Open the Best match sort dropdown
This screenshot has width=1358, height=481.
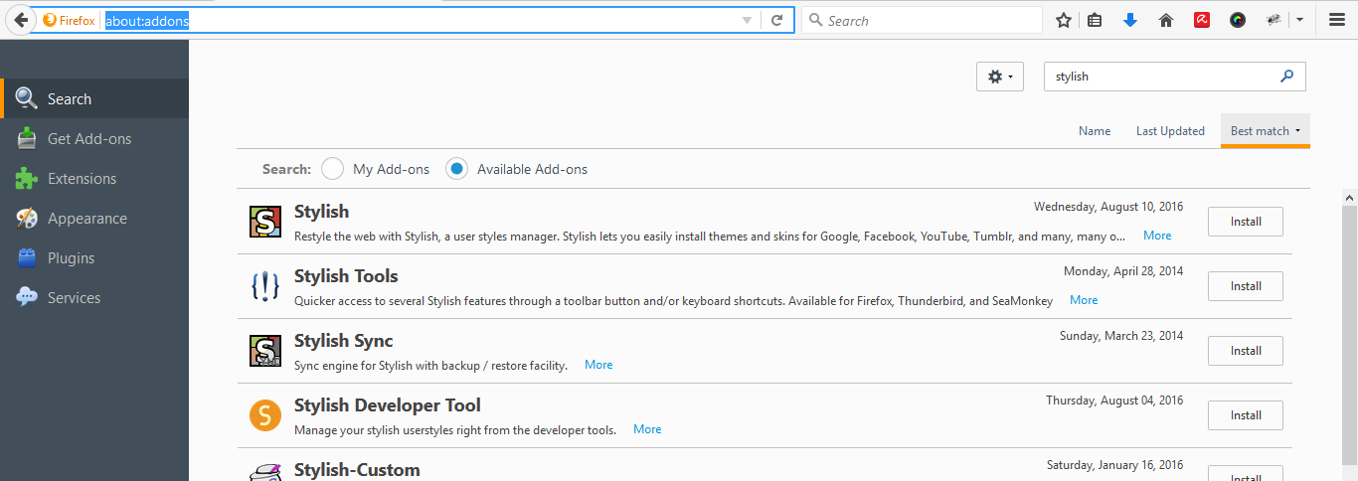click(x=1266, y=131)
